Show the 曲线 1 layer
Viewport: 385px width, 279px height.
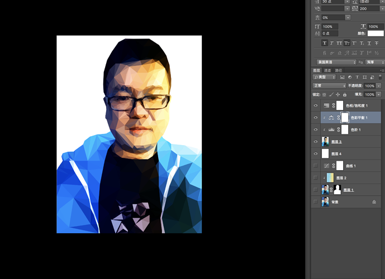pyautogui.click(x=316, y=166)
